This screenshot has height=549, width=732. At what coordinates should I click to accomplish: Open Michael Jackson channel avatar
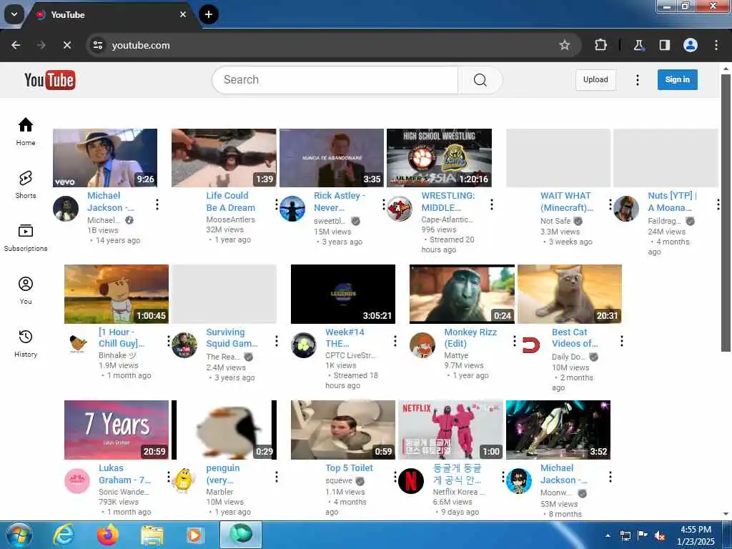[66, 209]
